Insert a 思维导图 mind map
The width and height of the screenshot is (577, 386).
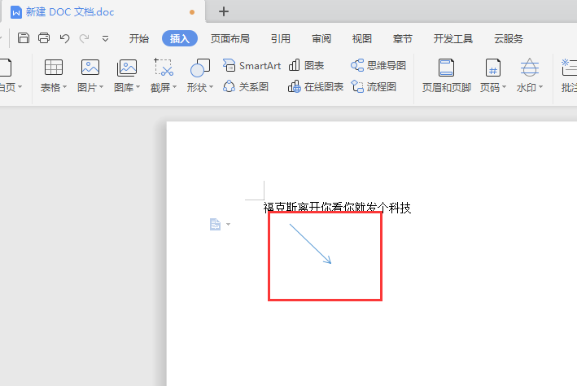378,66
